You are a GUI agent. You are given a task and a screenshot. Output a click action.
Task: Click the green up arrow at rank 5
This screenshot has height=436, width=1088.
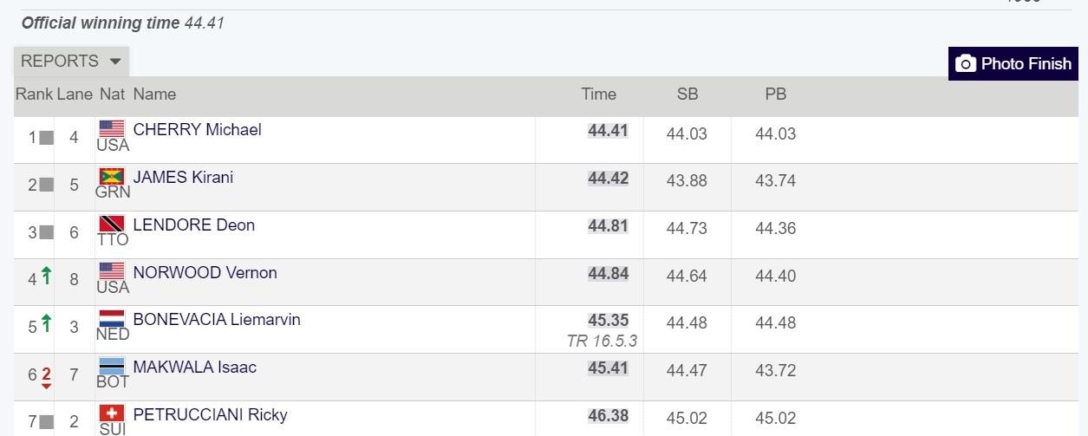pos(47,325)
